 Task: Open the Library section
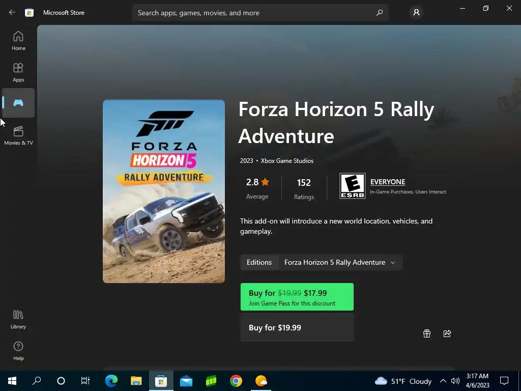pos(18,320)
